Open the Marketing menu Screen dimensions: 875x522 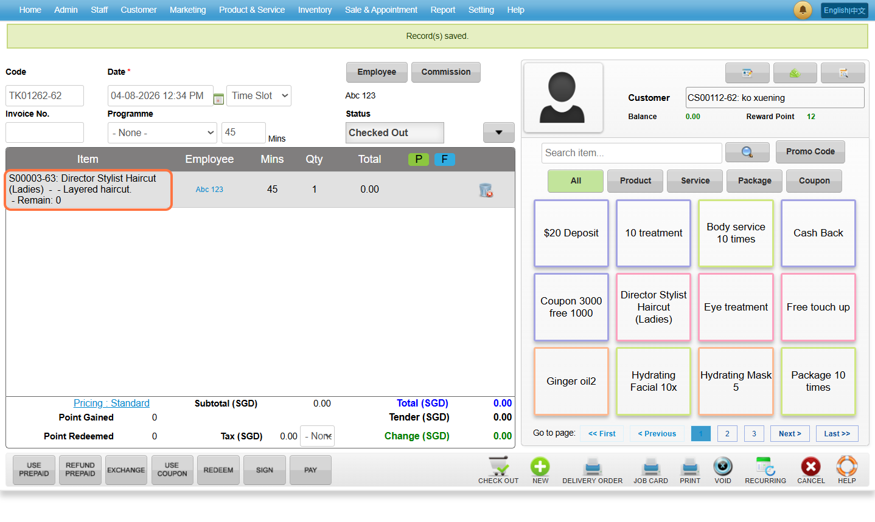187,10
